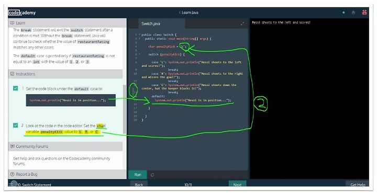Toggle instruction 2 checkbox
Image resolution: width=377 pixels, height=194 pixels.
point(15,125)
